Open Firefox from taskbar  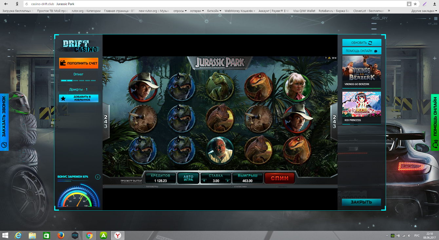point(61,235)
